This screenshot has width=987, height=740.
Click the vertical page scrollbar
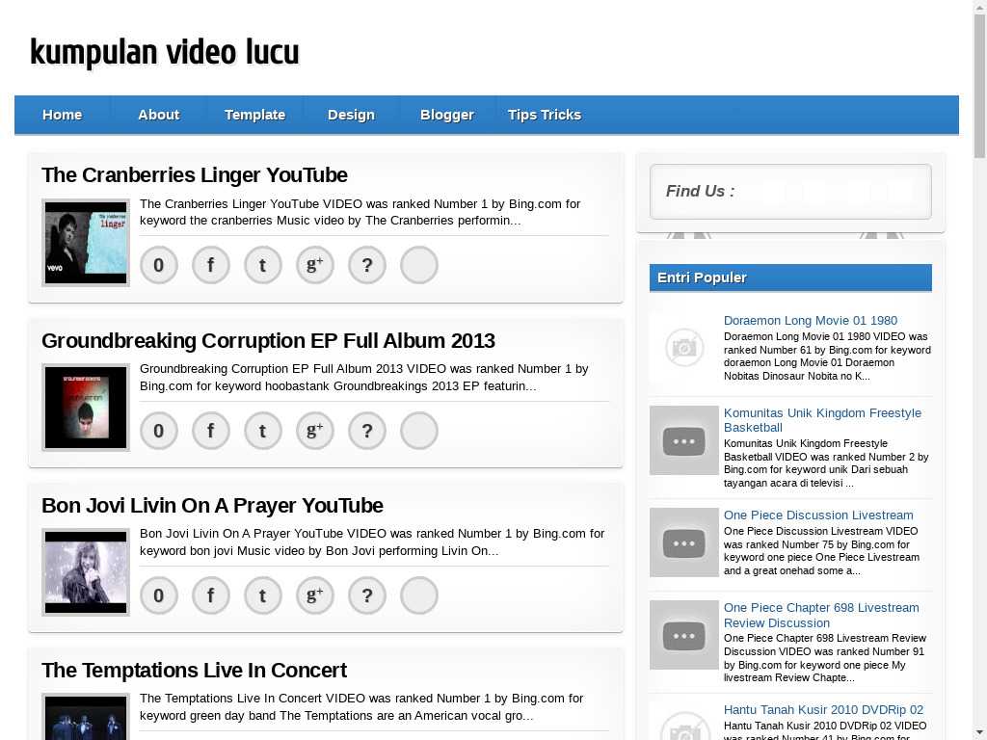pyautogui.click(x=979, y=385)
